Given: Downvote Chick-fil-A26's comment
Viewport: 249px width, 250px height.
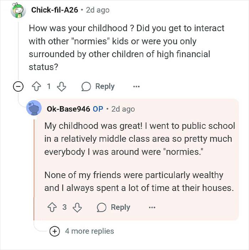Looking at the screenshot, I should (62, 87).
